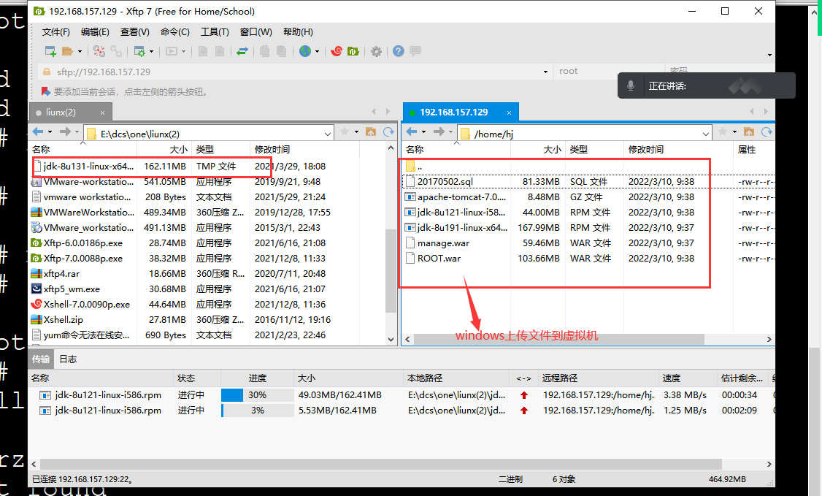Viewport: 822px width, 496px height.
Task: Refresh the local pane listing
Action: (388, 131)
